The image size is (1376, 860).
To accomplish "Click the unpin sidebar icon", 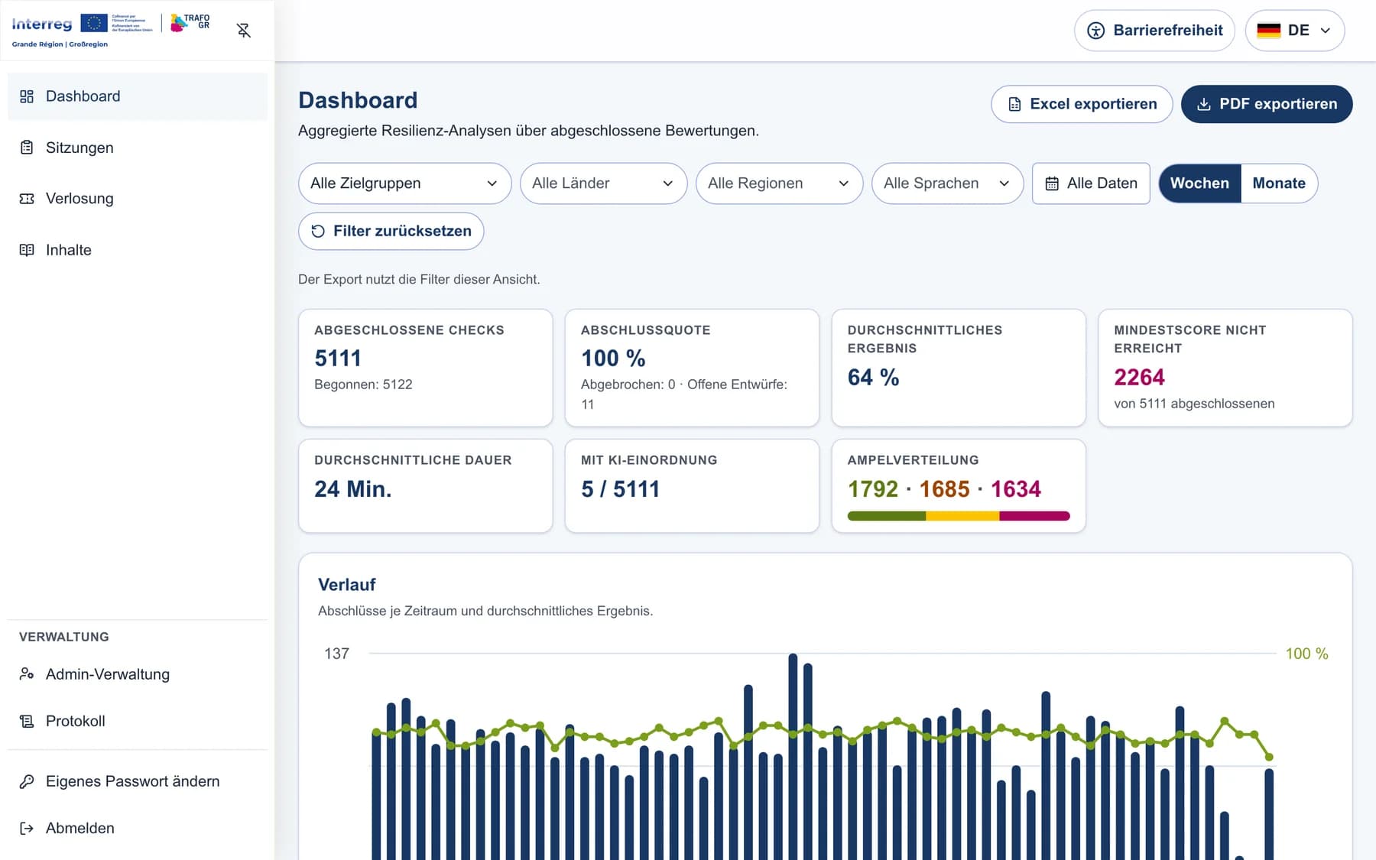I will pyautogui.click(x=244, y=31).
